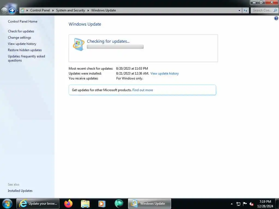The height and width of the screenshot is (209, 279).
Task: Go to Control Panel breadcrumb
Action: click(40, 10)
